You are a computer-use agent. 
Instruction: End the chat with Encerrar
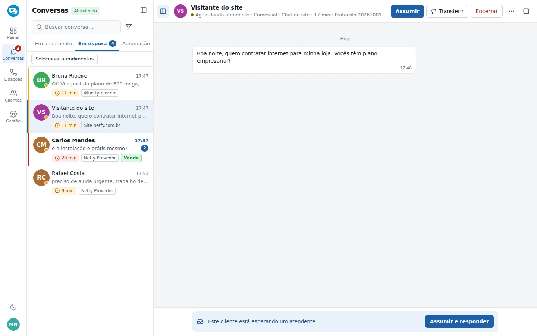pos(487,11)
